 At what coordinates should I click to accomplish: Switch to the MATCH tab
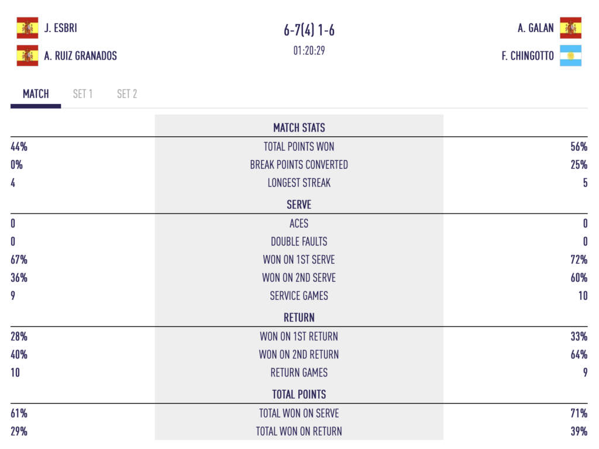coord(36,94)
